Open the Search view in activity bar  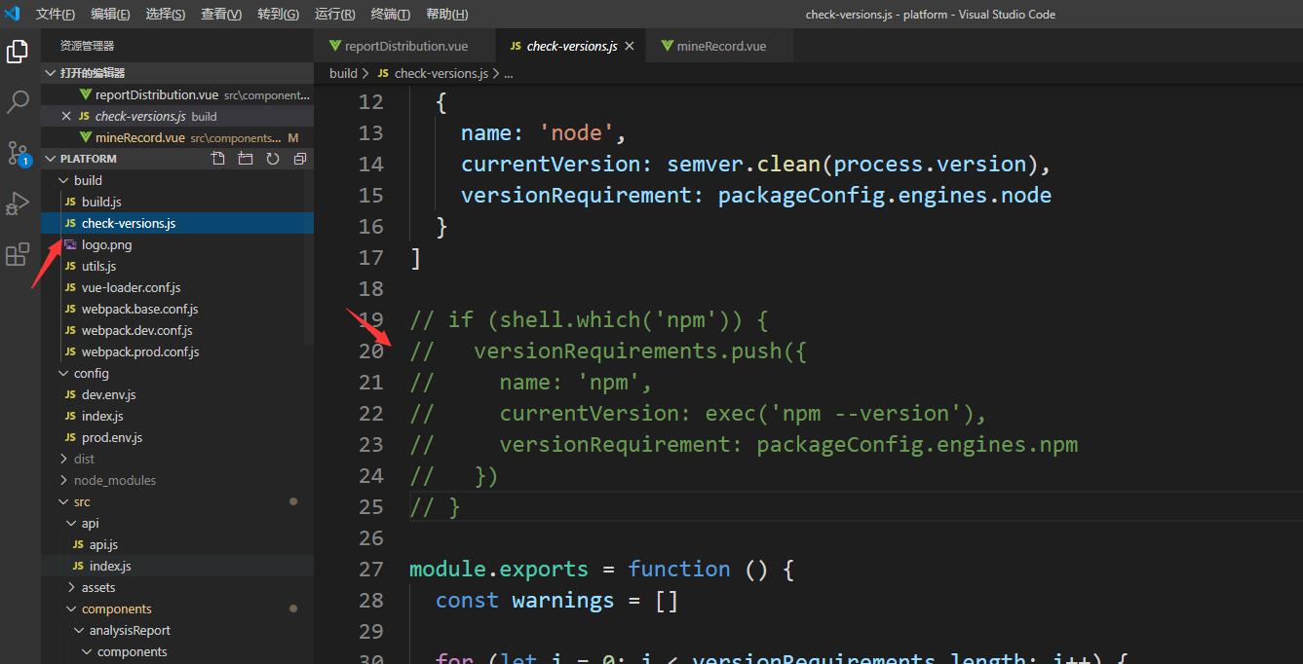pyautogui.click(x=18, y=101)
